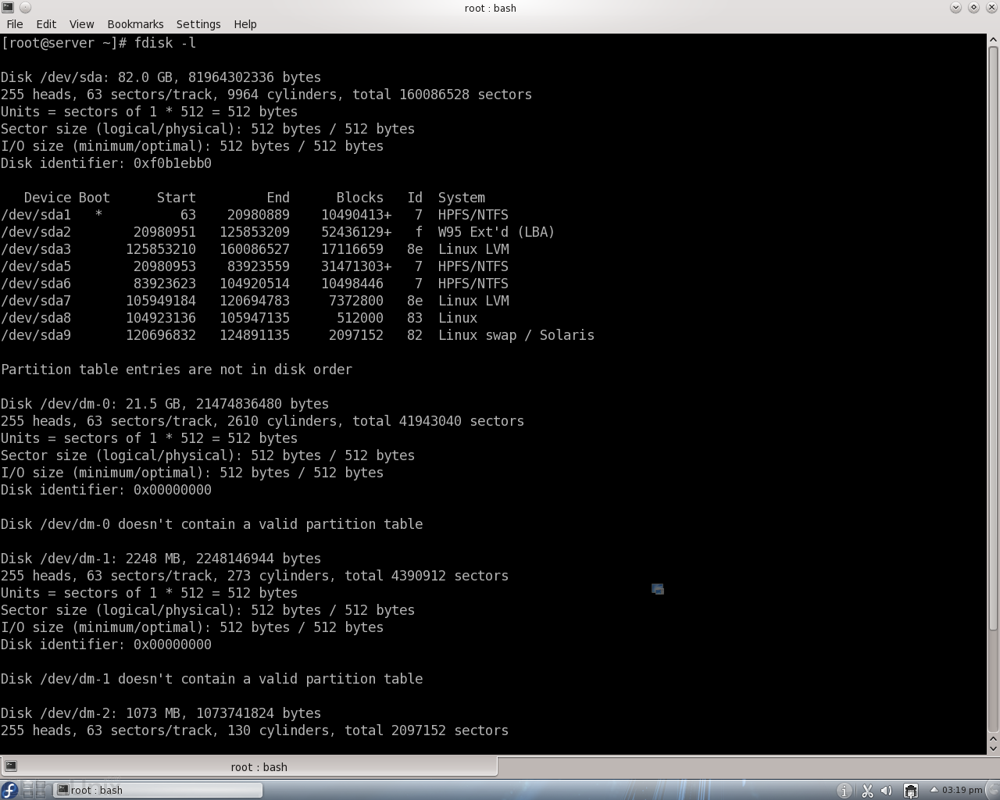This screenshot has width=1000, height=800.
Task: Open the File menu
Action: (x=14, y=24)
